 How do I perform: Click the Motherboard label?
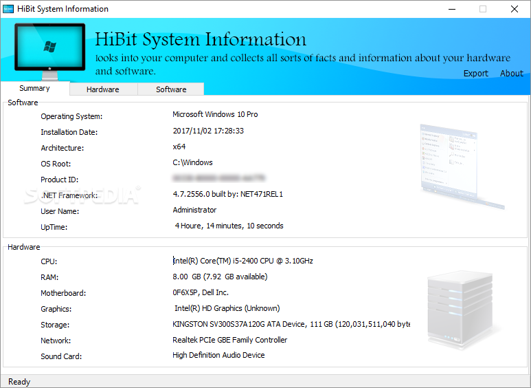(63, 293)
